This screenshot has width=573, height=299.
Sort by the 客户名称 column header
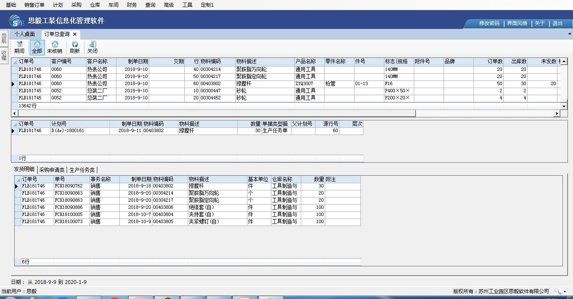(97, 61)
